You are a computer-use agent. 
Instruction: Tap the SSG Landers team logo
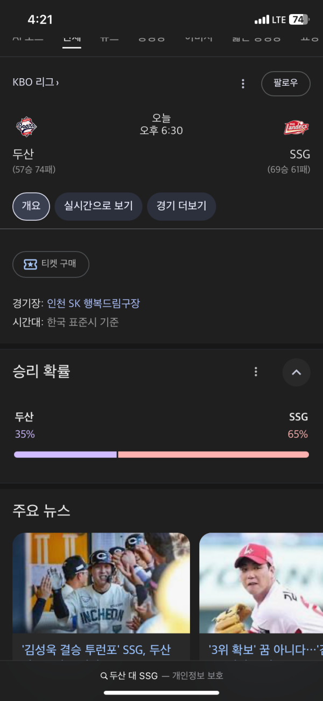(296, 128)
